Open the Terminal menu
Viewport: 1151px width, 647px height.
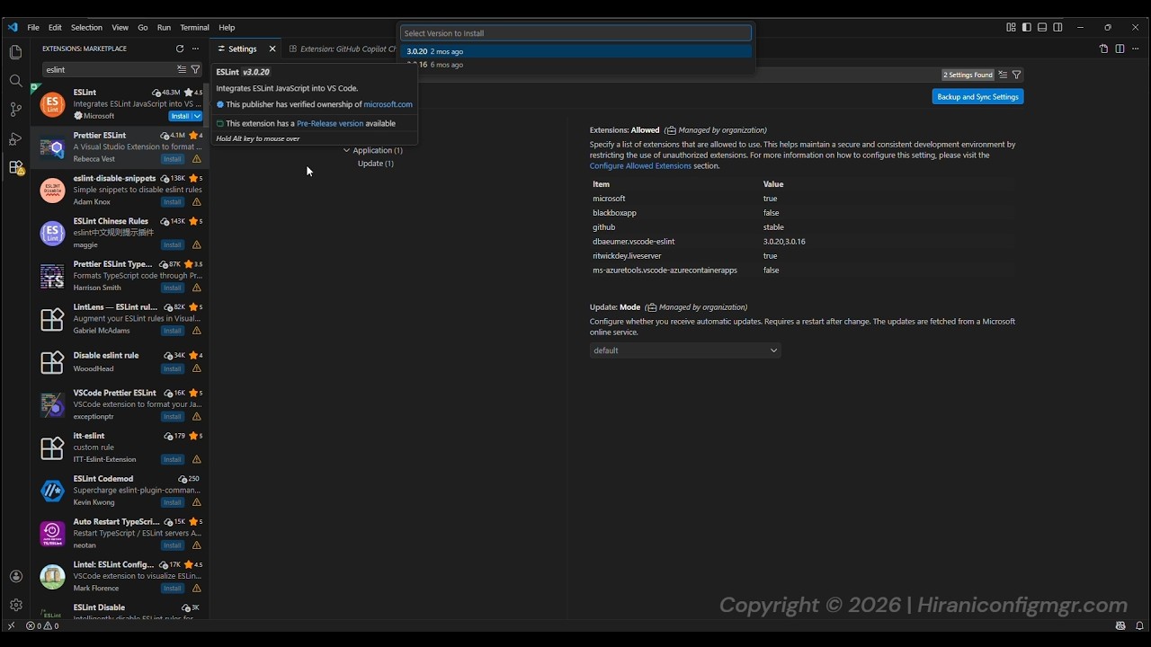point(194,27)
